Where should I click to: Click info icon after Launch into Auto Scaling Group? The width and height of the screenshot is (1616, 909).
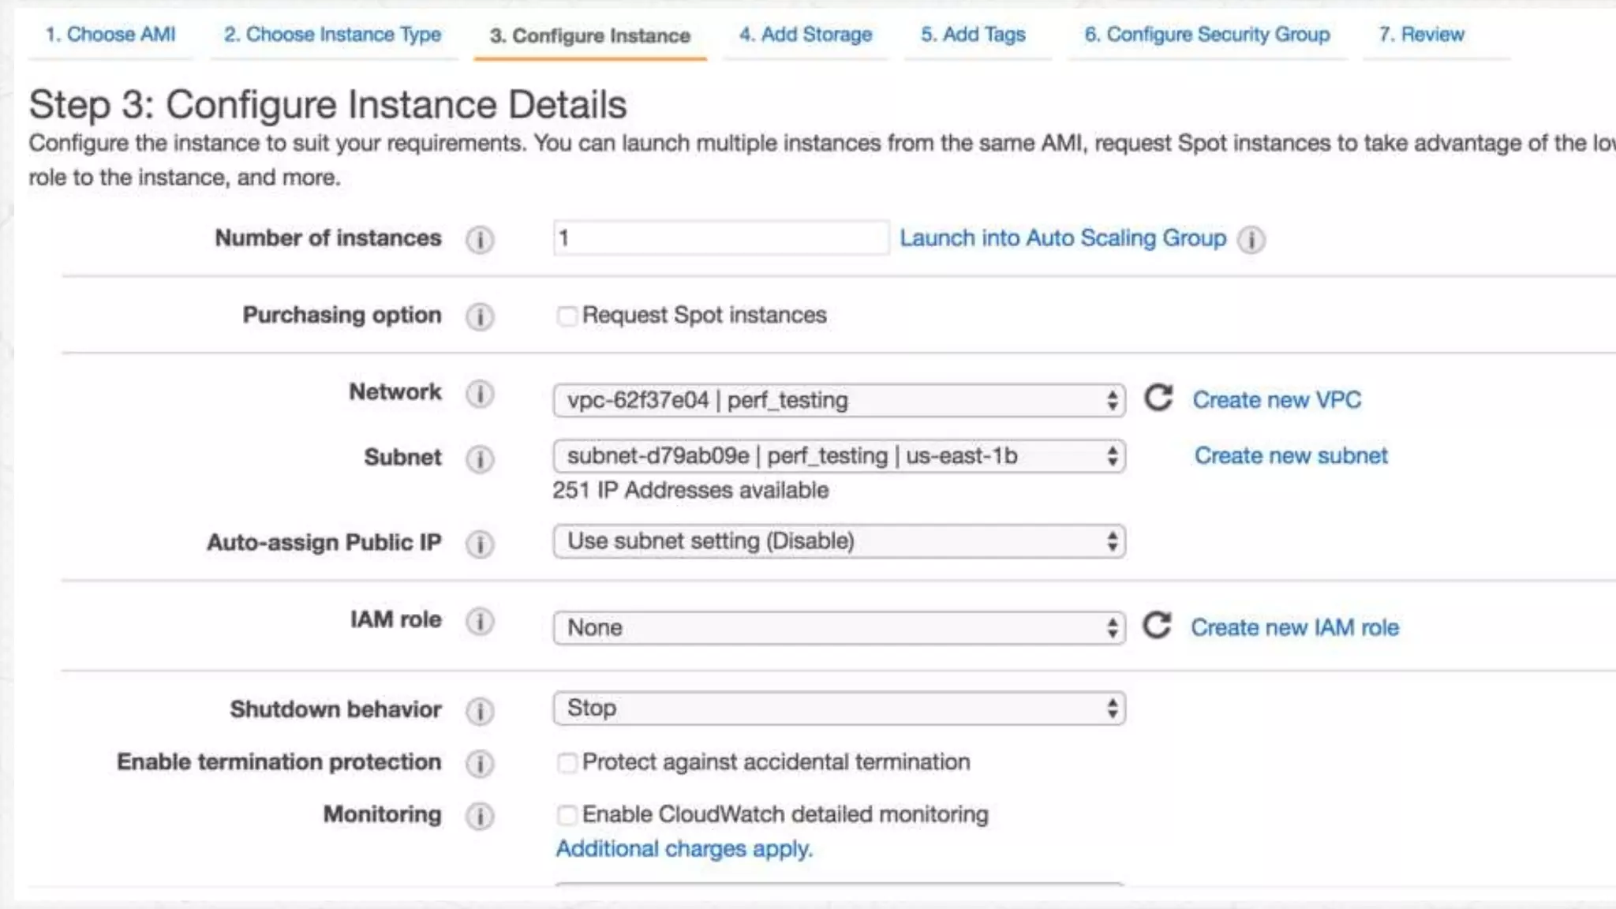[1251, 239]
